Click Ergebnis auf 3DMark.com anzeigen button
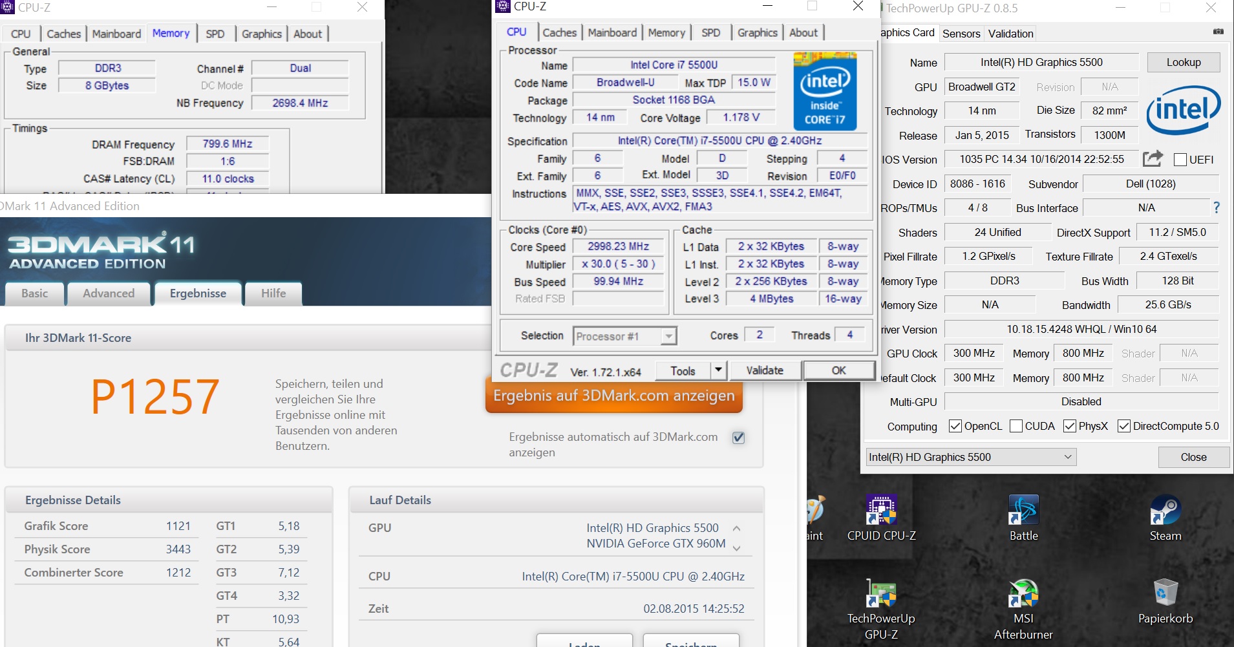1234x647 pixels. [613, 395]
